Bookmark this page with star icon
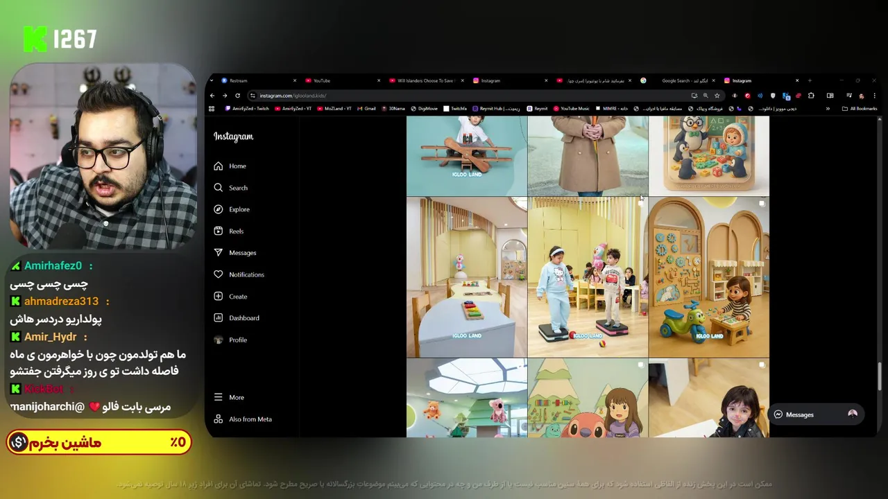Image resolution: width=888 pixels, height=499 pixels. coord(717,96)
